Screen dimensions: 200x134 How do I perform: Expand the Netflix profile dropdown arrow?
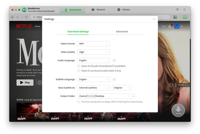coord(182,26)
